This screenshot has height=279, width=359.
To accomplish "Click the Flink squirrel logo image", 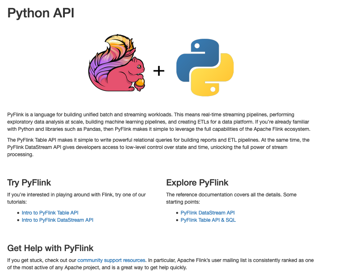I will tap(117, 63).
